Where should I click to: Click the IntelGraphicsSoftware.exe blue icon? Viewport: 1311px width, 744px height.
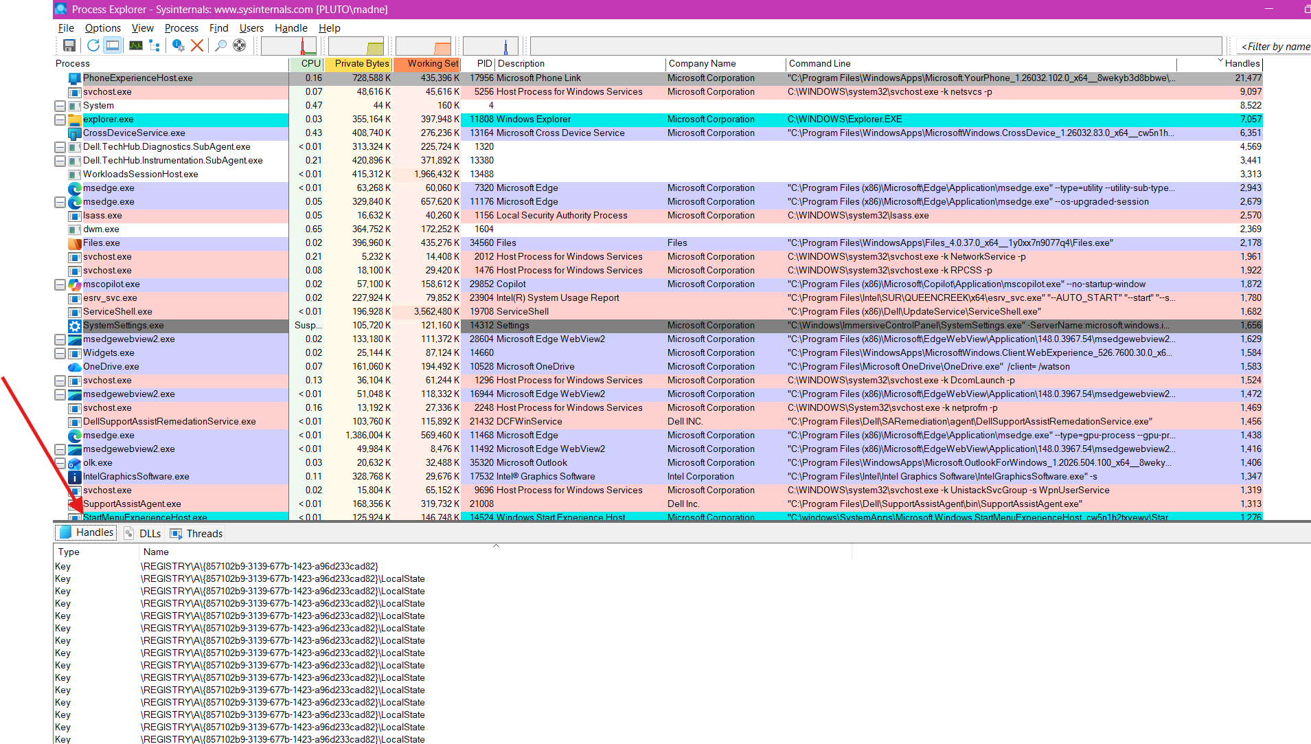click(75, 477)
